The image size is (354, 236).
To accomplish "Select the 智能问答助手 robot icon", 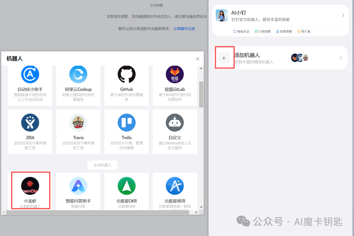I will click(x=78, y=186).
